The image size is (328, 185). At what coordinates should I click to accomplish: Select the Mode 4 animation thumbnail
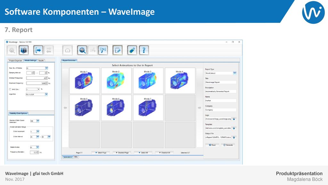pos(180,81)
